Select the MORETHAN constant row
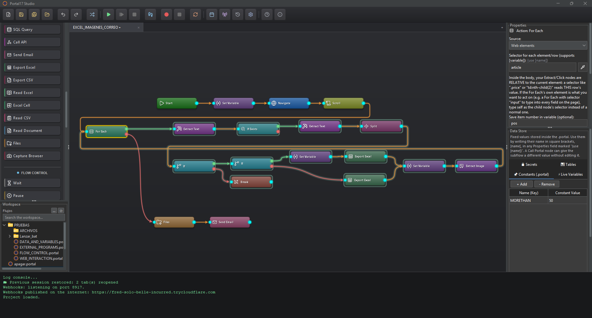 click(548, 201)
